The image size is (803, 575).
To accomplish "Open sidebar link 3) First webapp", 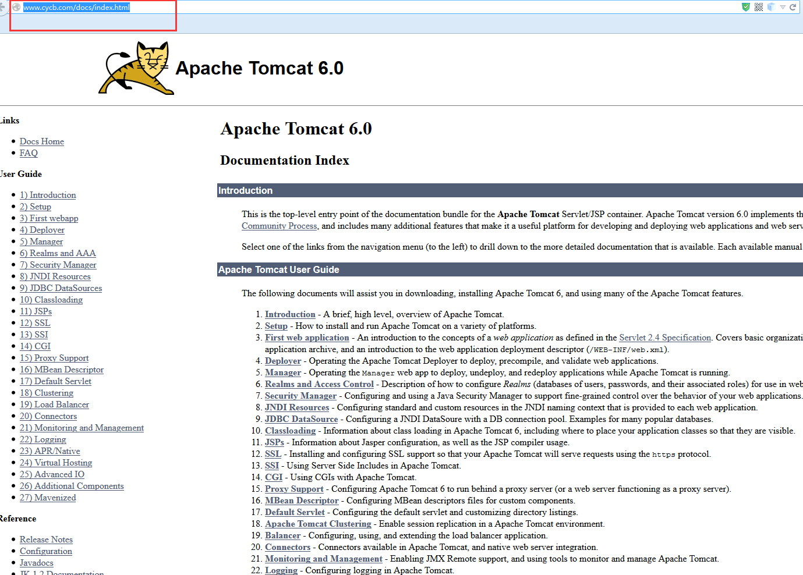I will 49,218.
